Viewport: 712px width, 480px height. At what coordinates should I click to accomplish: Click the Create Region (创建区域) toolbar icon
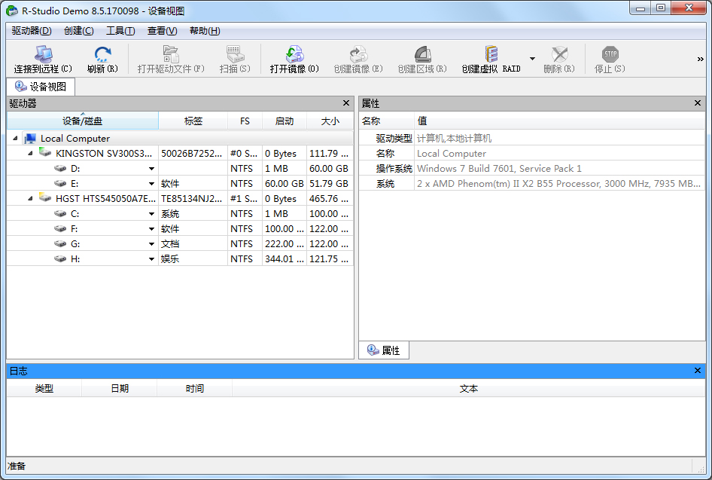(422, 54)
